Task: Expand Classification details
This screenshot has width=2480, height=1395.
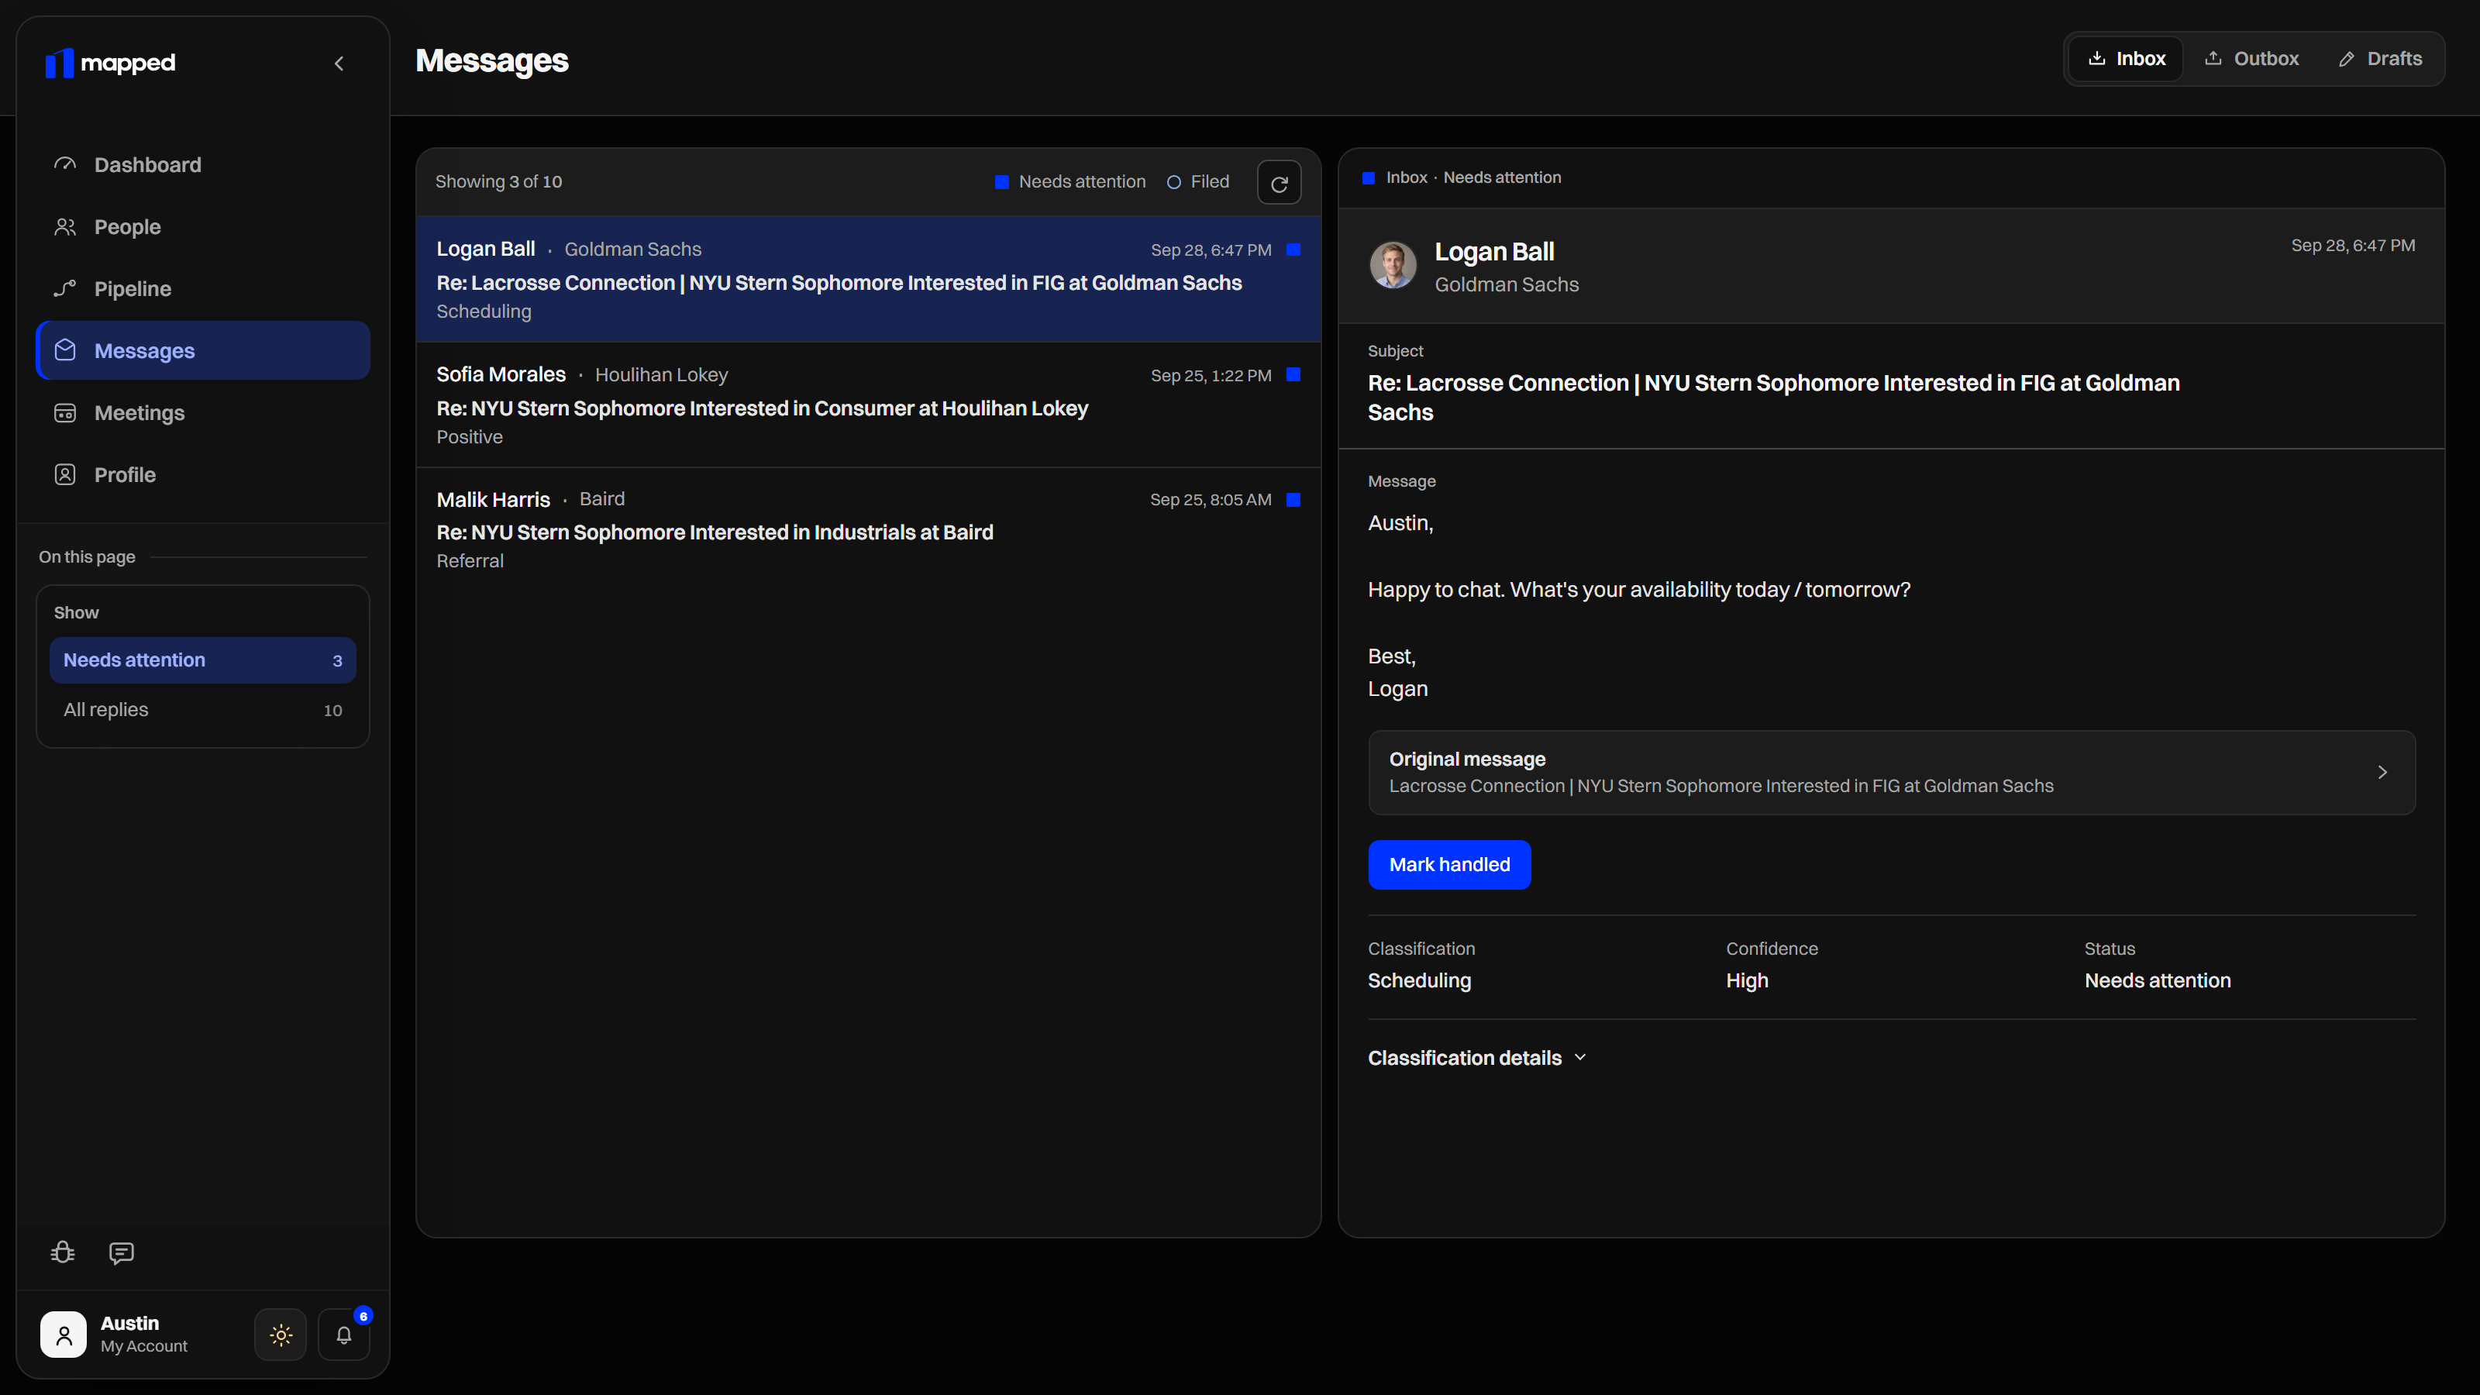Action: pos(1477,1058)
